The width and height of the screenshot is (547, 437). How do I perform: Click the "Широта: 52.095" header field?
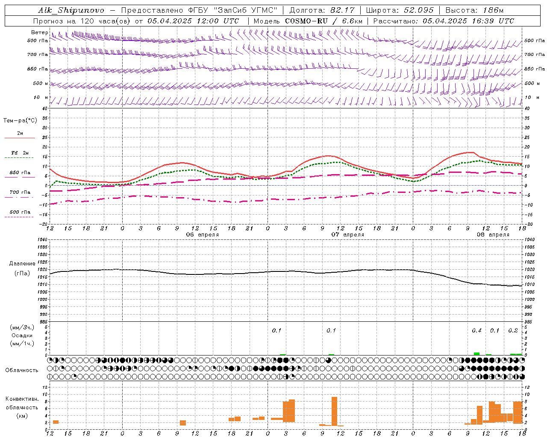(x=400, y=10)
